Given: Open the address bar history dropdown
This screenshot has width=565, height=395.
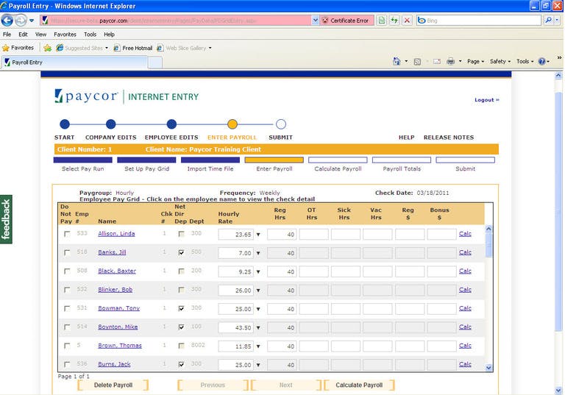Looking at the screenshot, I should coord(315,21).
